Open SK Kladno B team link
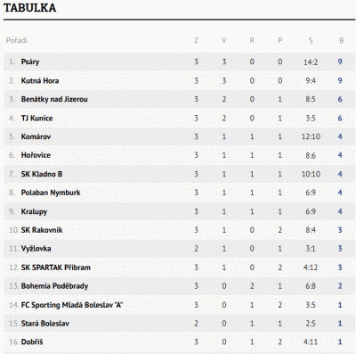 [x=42, y=174]
